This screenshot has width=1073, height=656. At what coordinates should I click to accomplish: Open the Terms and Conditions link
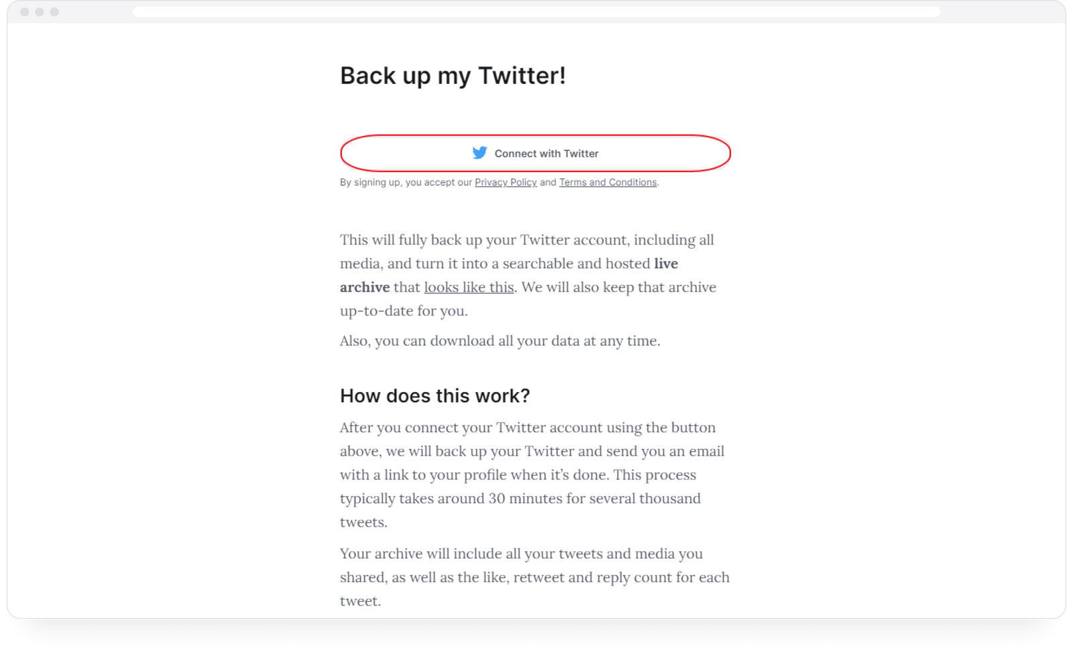(608, 182)
